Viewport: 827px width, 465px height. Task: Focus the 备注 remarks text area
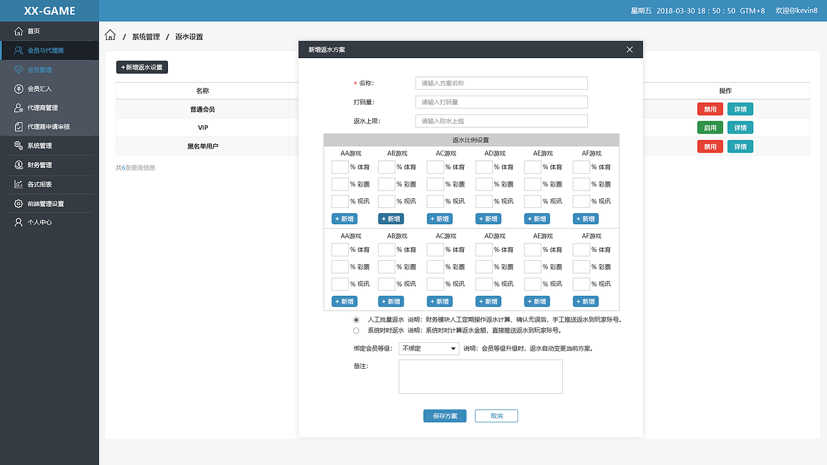(x=481, y=377)
